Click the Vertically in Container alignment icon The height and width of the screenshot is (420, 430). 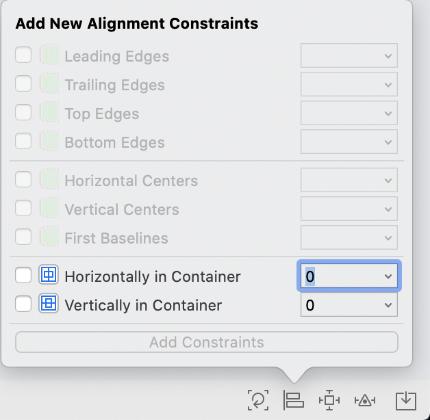(49, 304)
